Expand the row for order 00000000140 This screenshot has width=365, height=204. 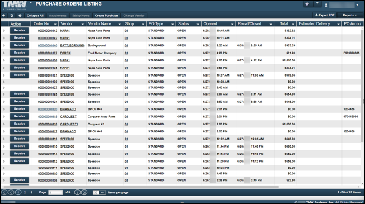tap(4, 45)
